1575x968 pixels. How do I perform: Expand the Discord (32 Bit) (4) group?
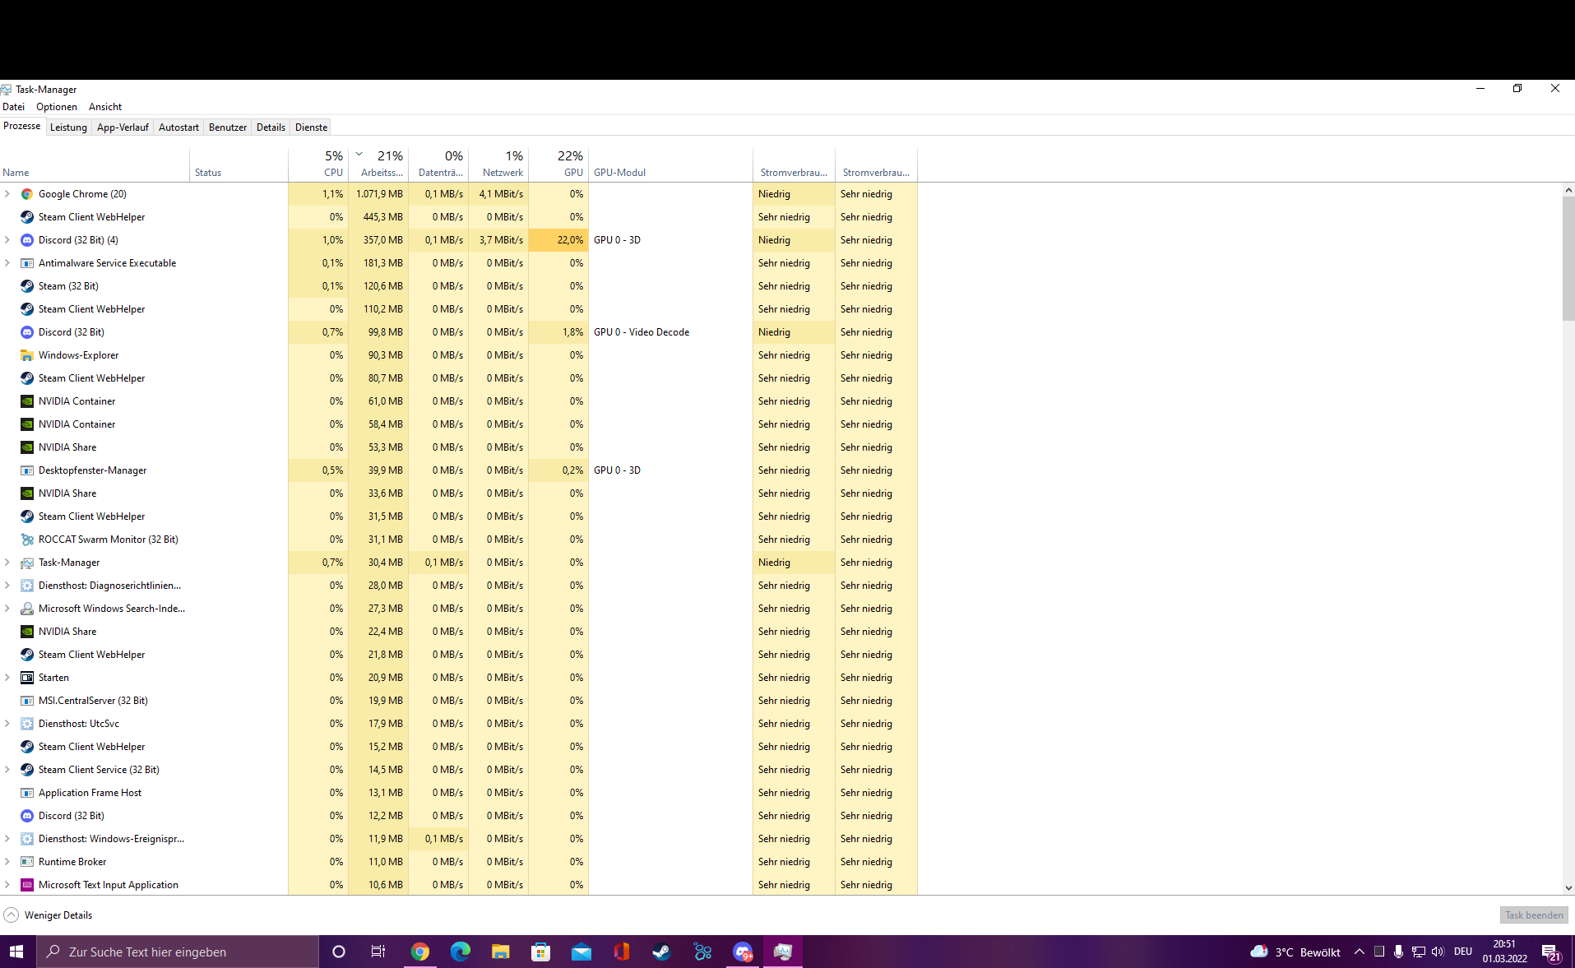[x=7, y=240]
